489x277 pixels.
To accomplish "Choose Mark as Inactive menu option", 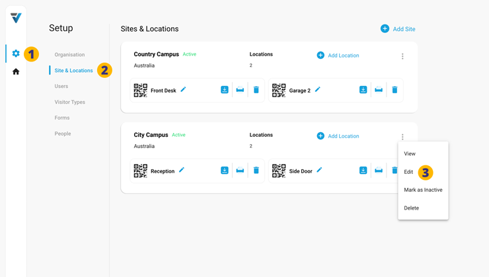I will tap(423, 190).
